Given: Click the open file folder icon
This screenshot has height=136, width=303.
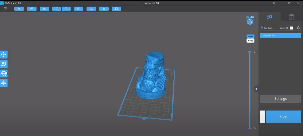Looking at the screenshot, I should click(x=19, y=9).
